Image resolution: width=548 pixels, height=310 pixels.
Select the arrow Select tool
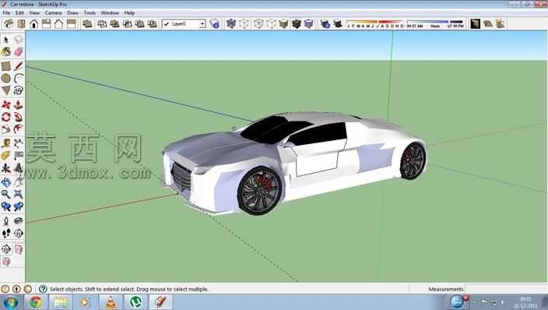(x=6, y=40)
